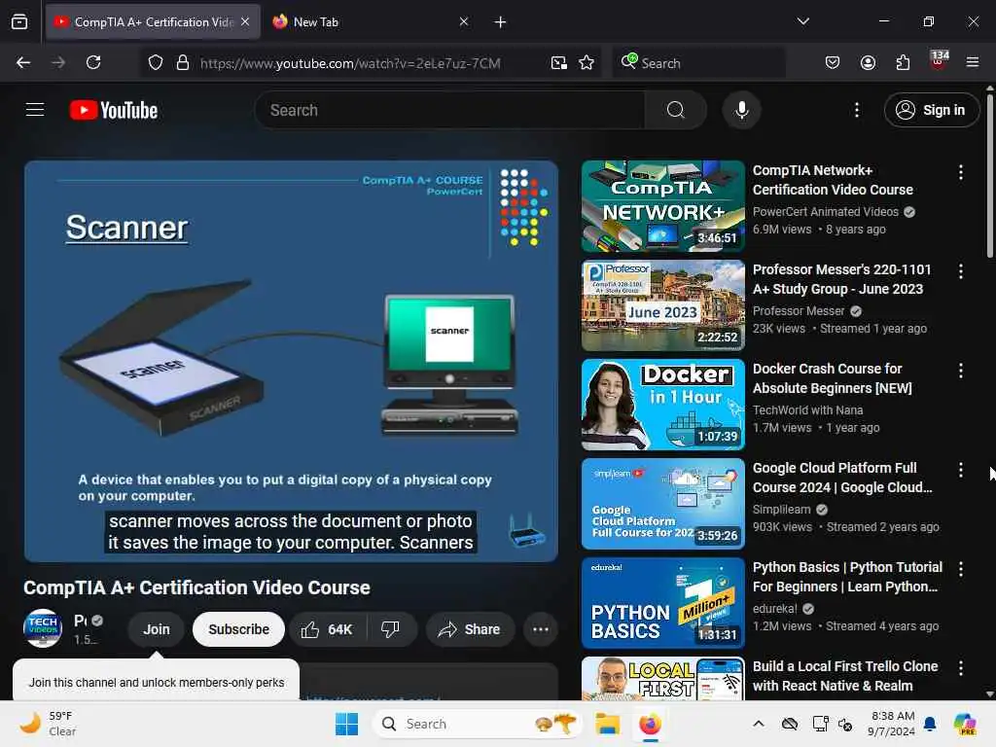This screenshot has width=996, height=747.
Task: Open options for Google Cloud Platform course
Action: (x=960, y=470)
